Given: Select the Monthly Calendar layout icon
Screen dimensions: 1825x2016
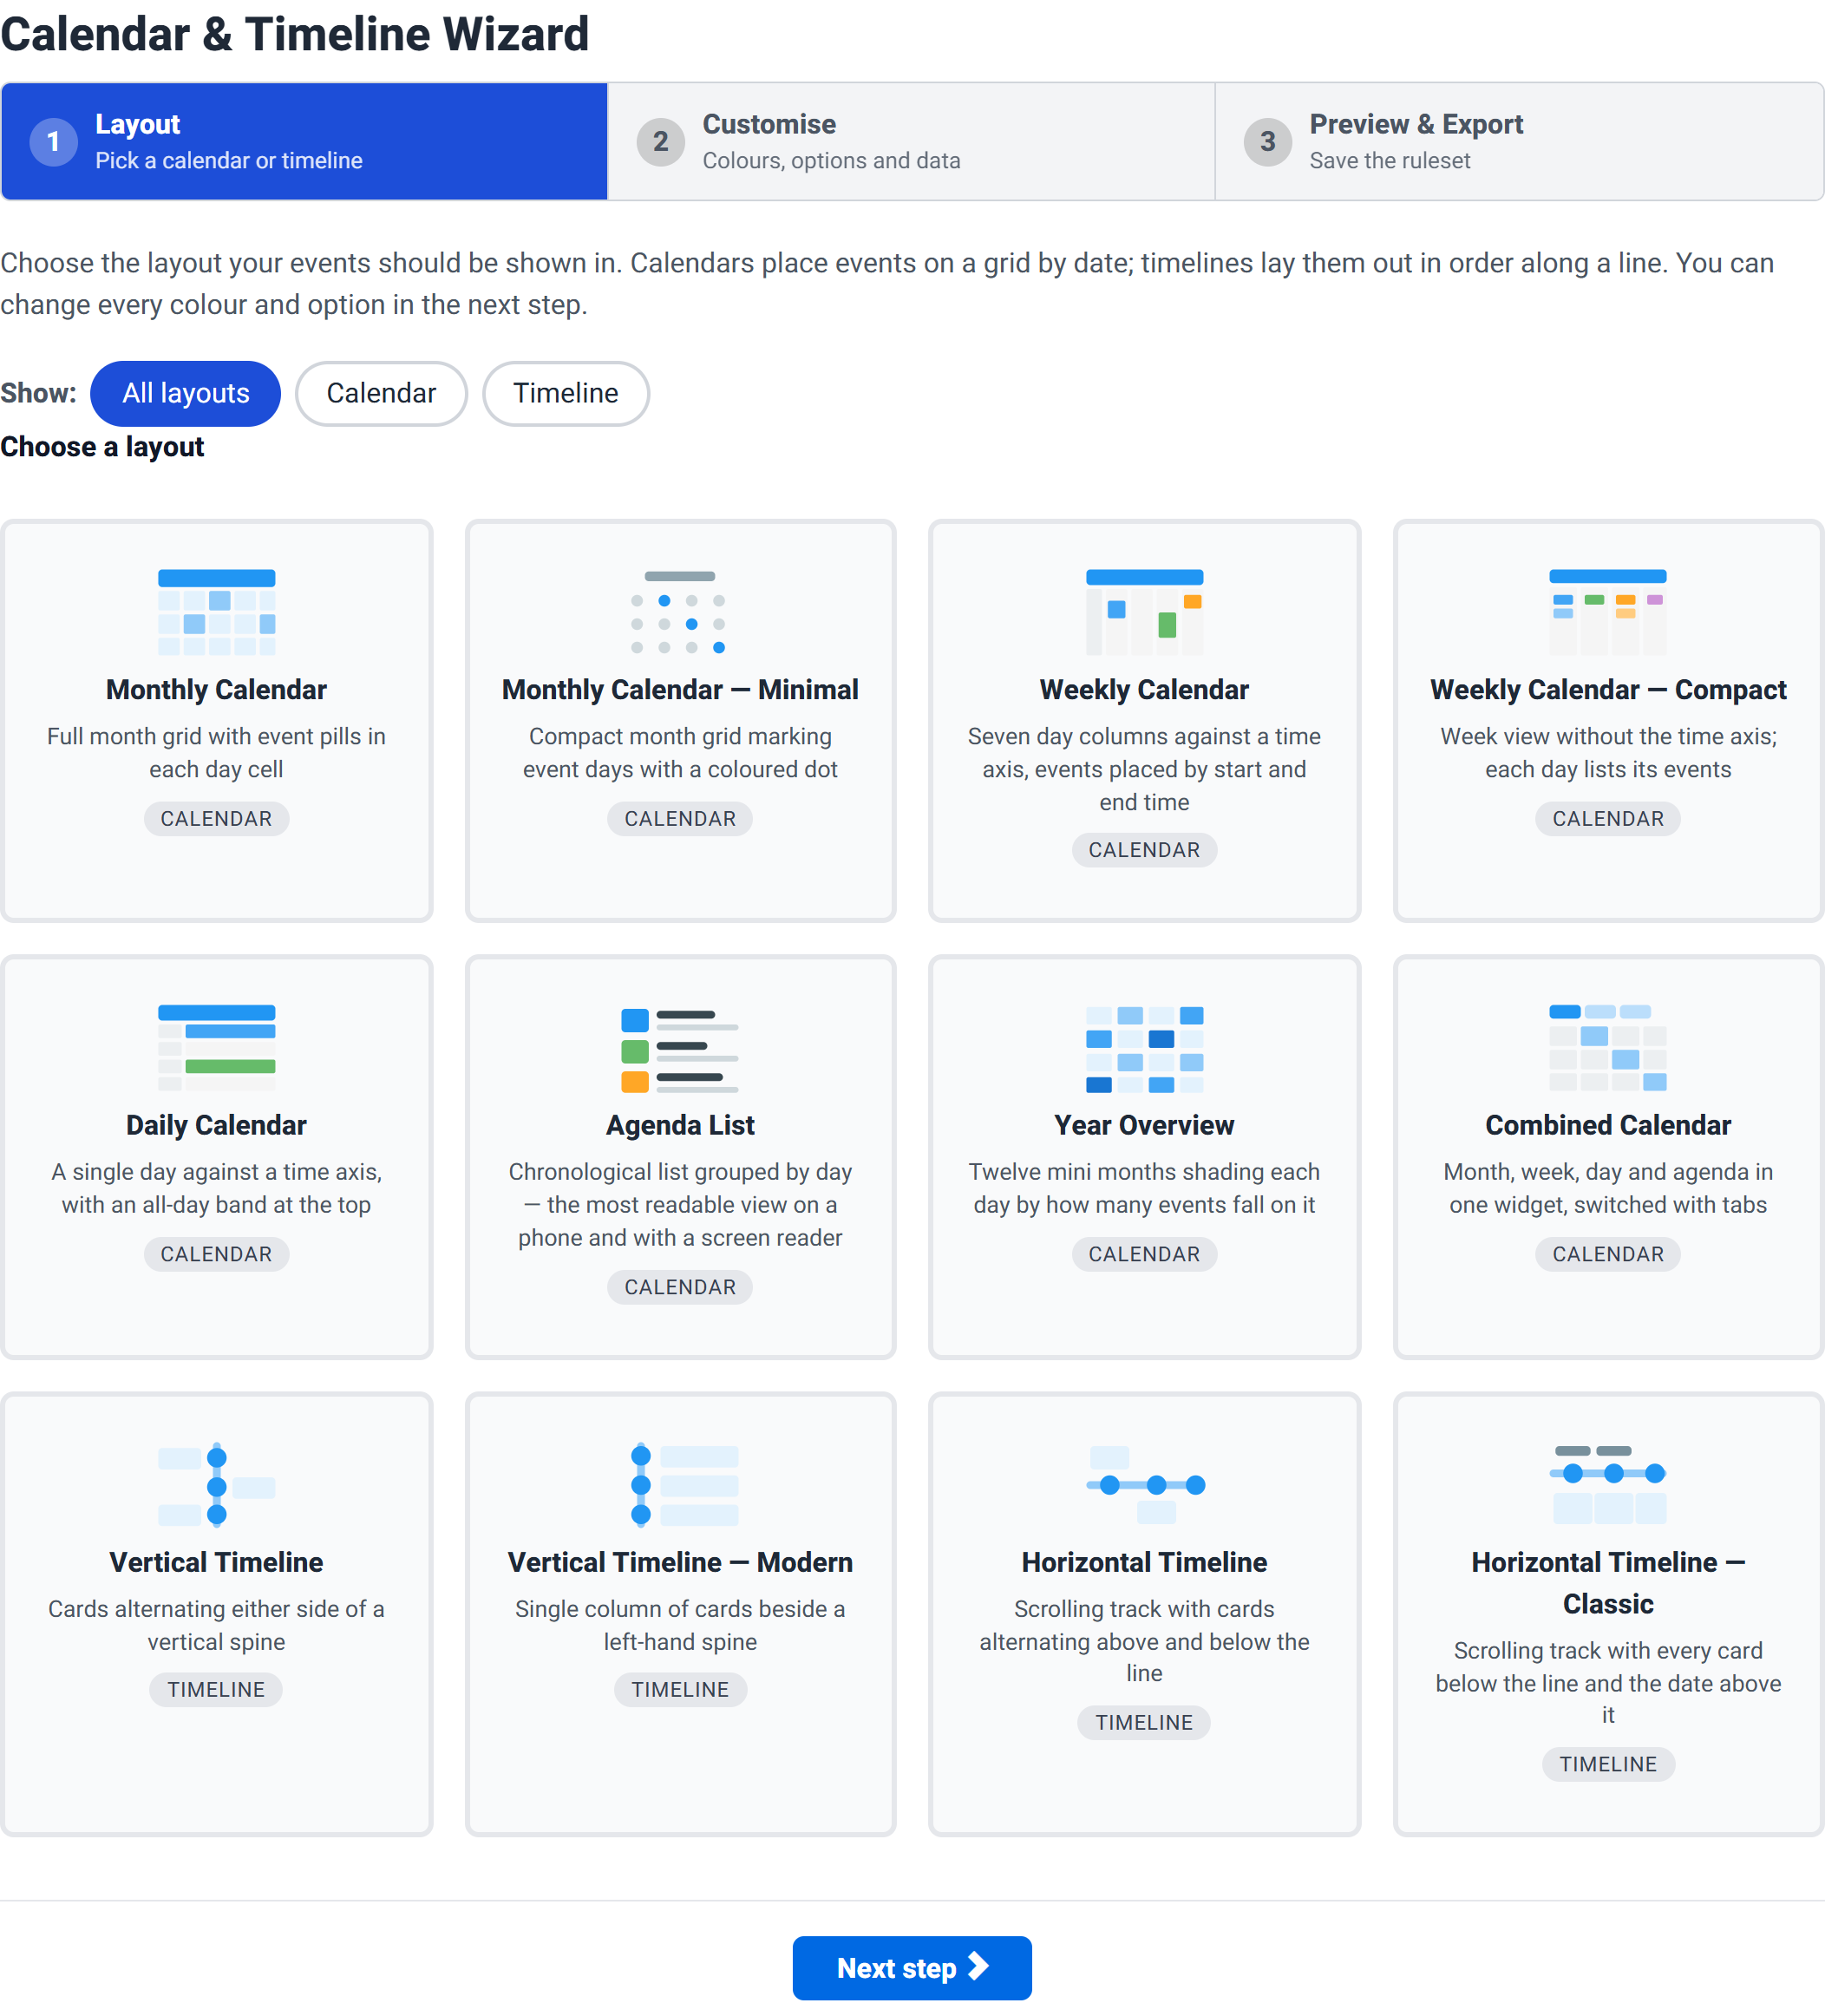Looking at the screenshot, I should pos(216,612).
